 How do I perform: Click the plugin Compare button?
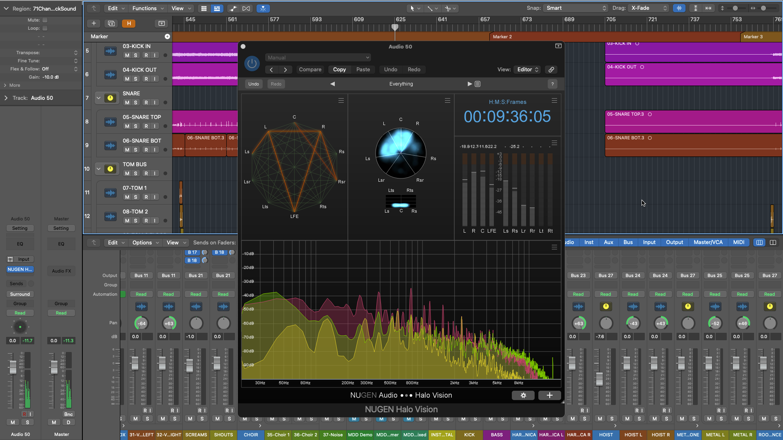click(x=310, y=70)
